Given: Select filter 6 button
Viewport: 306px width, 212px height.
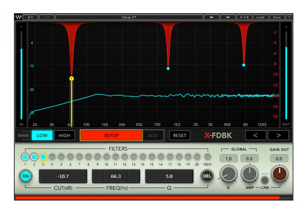Looking at the screenshot, I should (70, 157).
